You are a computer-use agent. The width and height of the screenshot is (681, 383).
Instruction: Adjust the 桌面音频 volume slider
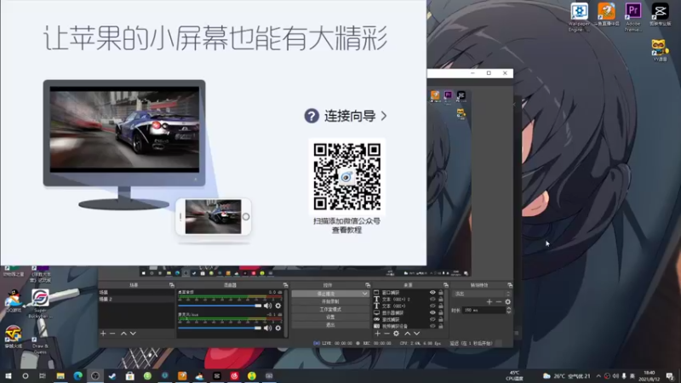220,306
